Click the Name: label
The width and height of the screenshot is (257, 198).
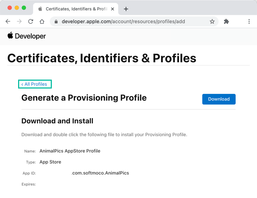(x=30, y=151)
